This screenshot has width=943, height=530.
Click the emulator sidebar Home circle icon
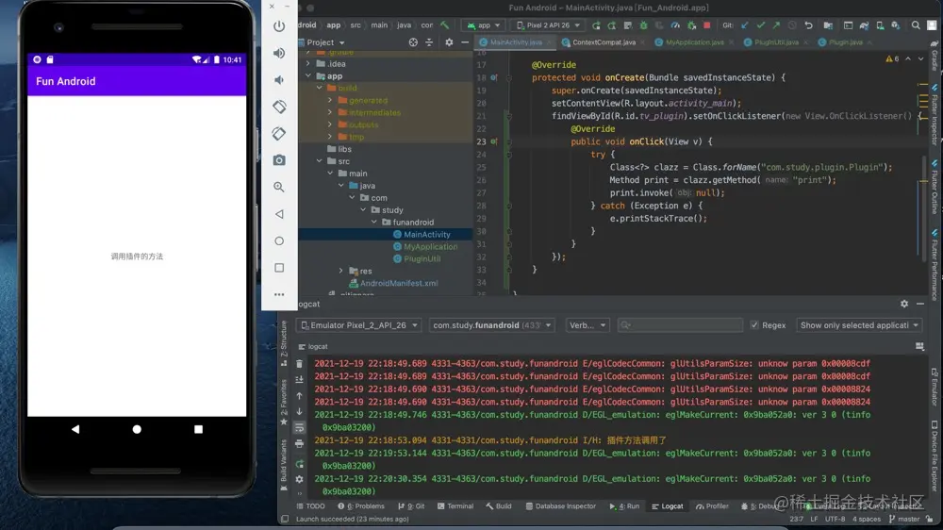click(279, 240)
